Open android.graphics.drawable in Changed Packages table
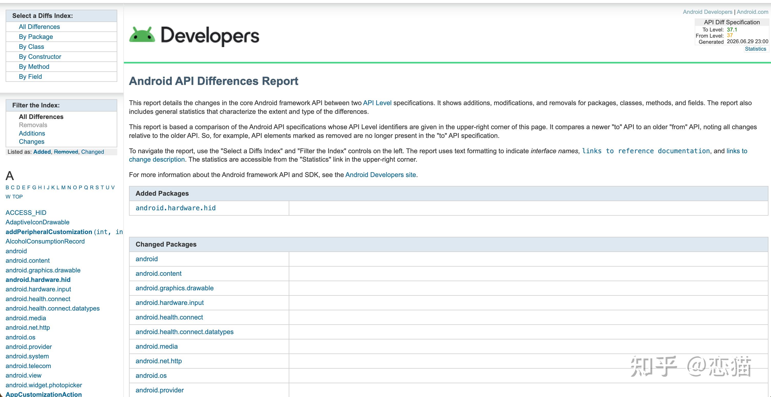Screen dimensions: 771x397 click(x=175, y=288)
